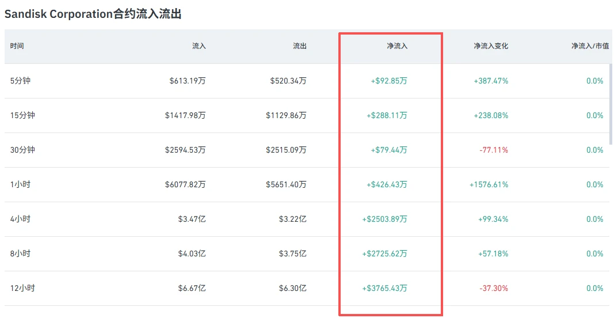Select the 1小时 row label
This screenshot has width=614, height=318.
tap(20, 184)
